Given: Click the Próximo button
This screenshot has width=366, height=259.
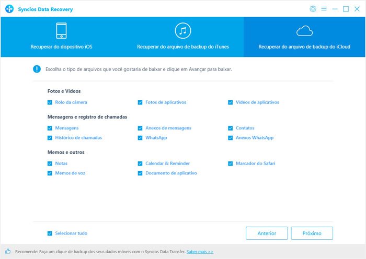Looking at the screenshot, I should click(x=312, y=233).
